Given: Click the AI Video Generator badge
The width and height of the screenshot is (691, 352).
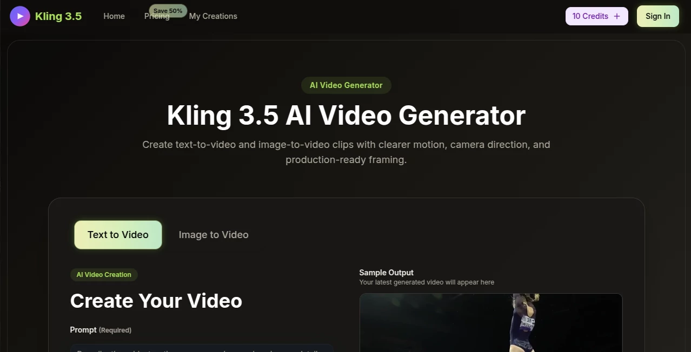Looking at the screenshot, I should pyautogui.click(x=346, y=85).
